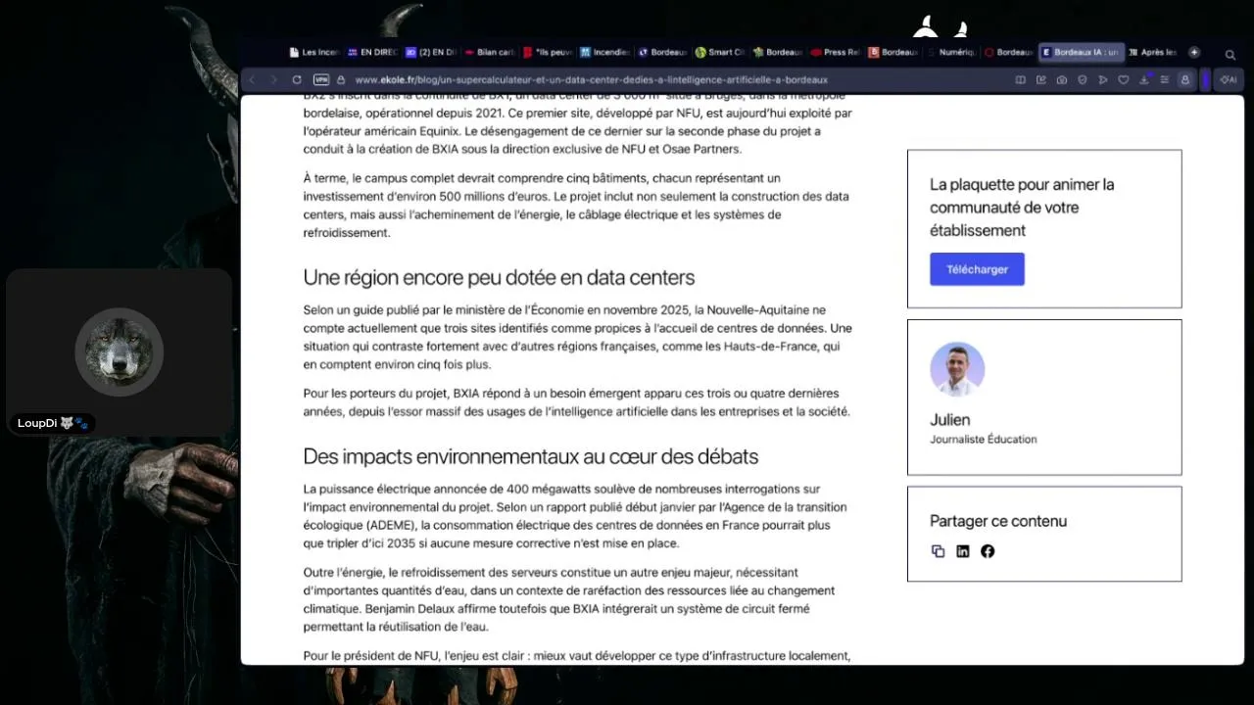Share on Facebook icon
The height and width of the screenshot is (705, 1254).
pyautogui.click(x=988, y=551)
